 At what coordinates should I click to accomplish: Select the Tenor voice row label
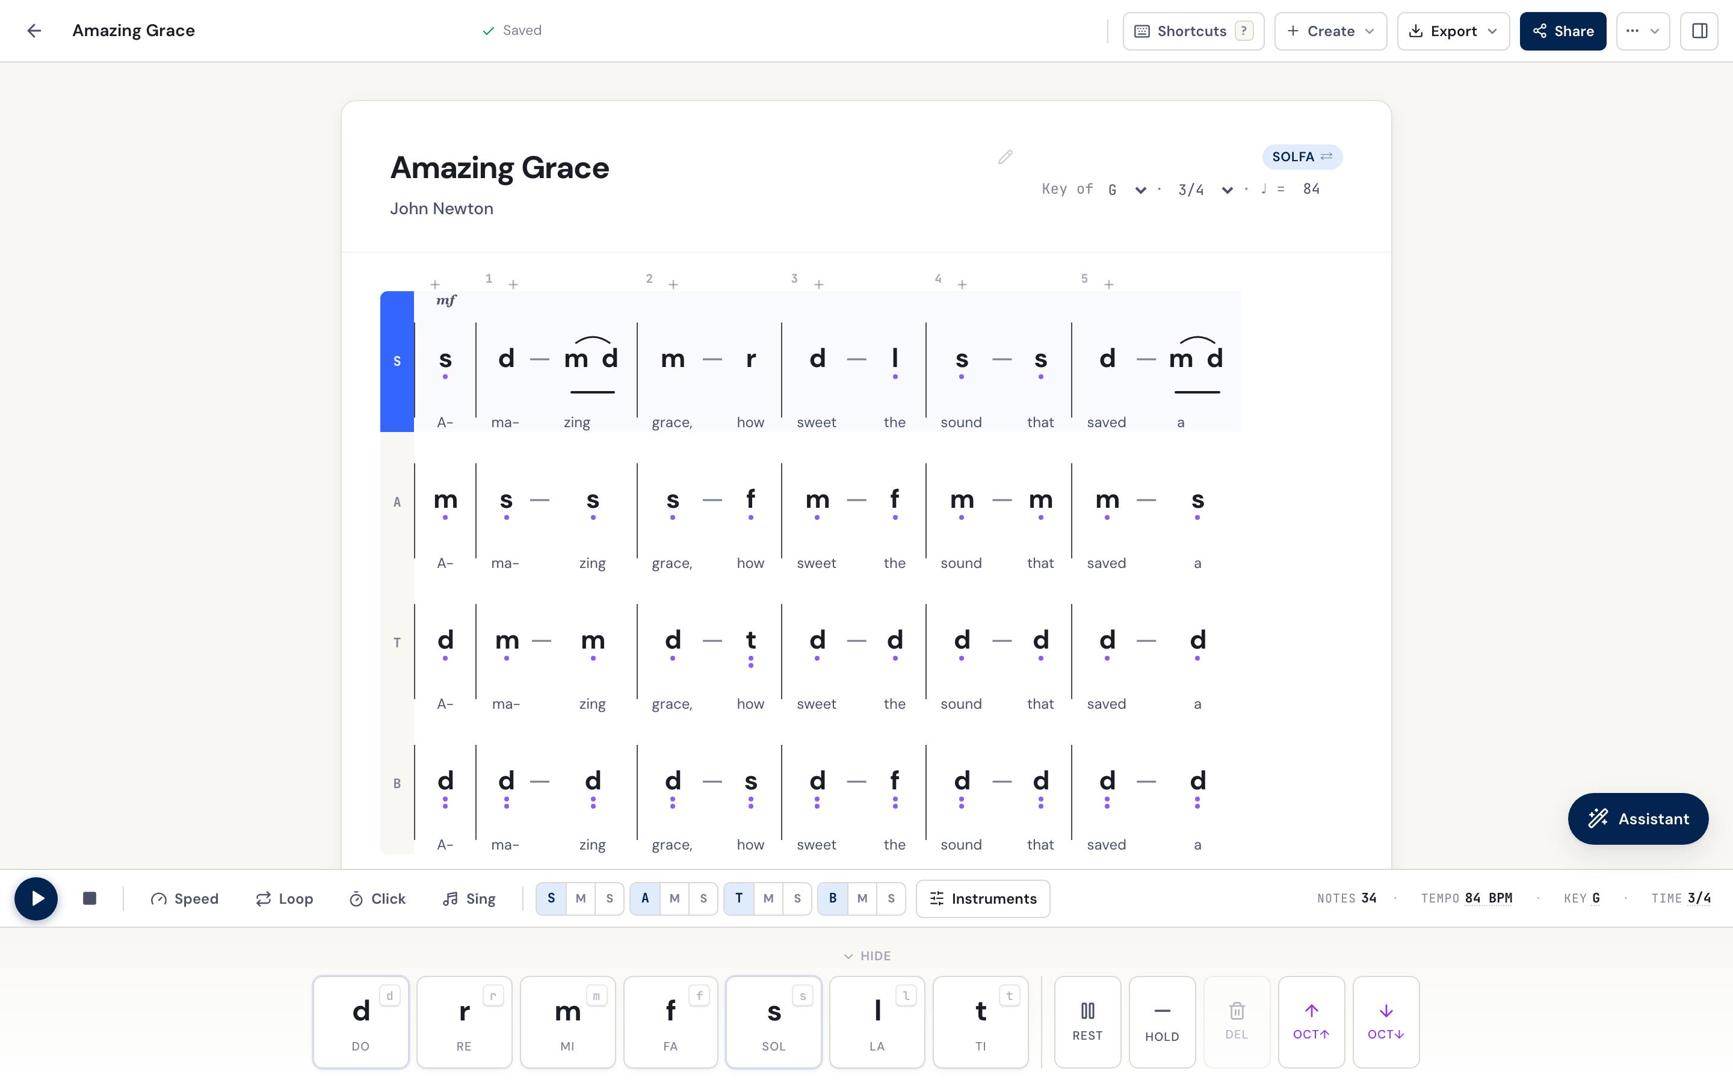[x=397, y=643]
